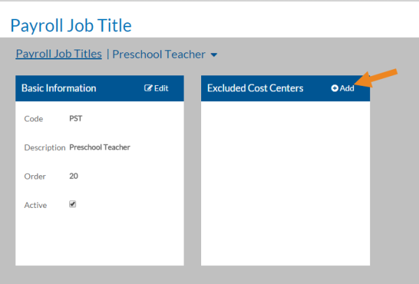The height and width of the screenshot is (284, 419).
Task: Click the PST code value
Action: 76,119
